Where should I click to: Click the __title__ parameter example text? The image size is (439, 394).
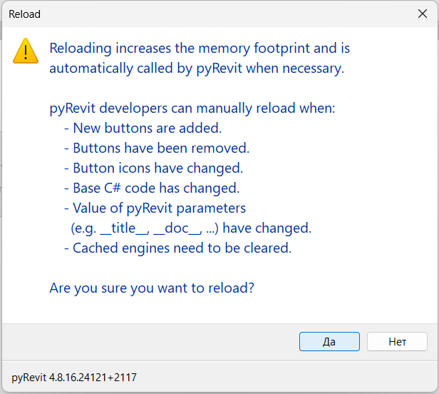tap(125, 229)
